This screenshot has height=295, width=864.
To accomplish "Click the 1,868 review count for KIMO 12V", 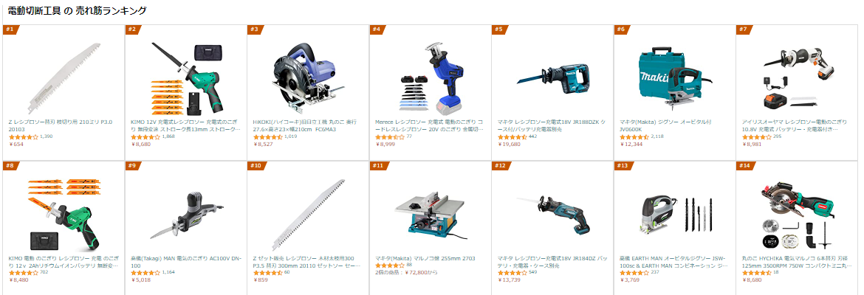I will [168, 136].
